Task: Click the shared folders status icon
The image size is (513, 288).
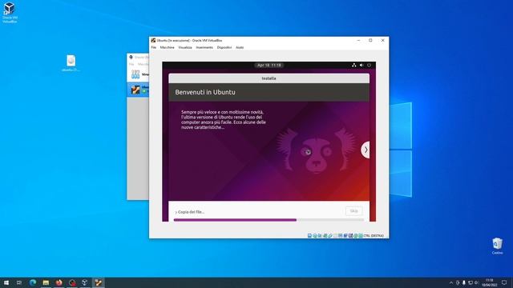Action: point(335,235)
